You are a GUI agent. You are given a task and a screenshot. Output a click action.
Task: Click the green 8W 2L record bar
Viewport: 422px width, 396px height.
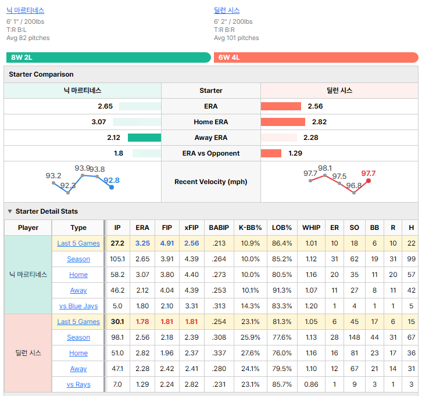[x=109, y=57]
